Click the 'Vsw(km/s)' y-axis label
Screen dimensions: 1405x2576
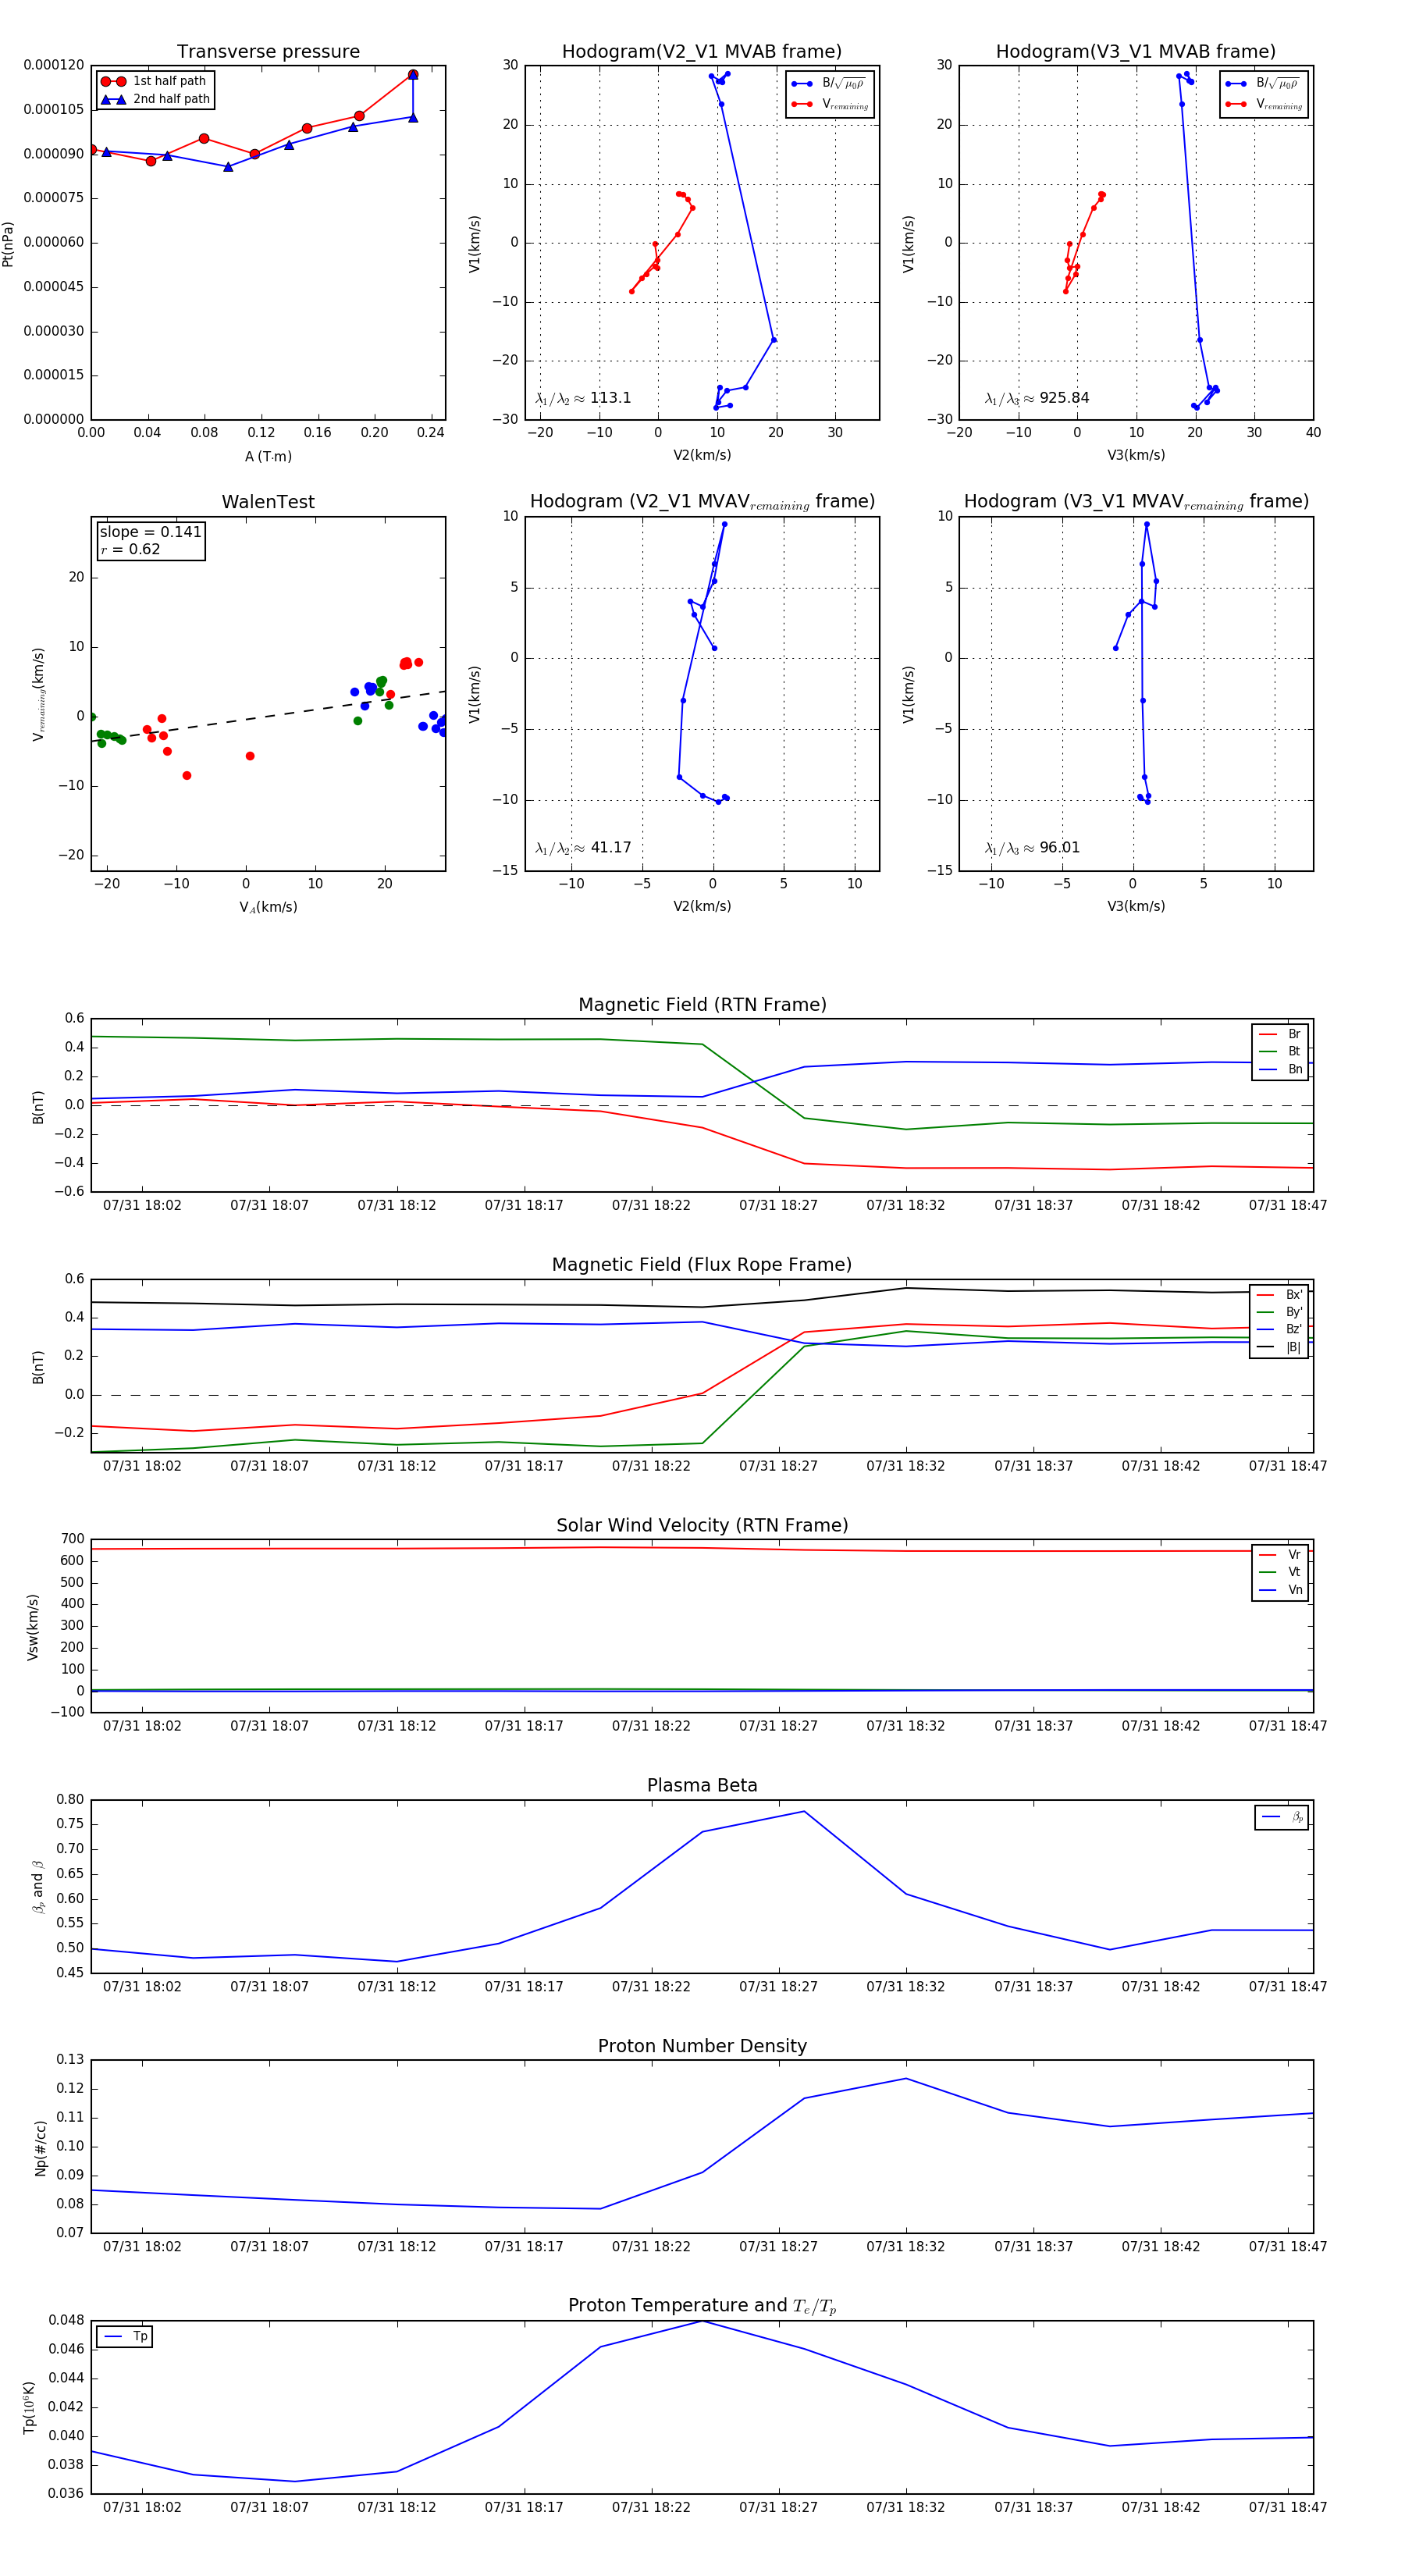(x=33, y=1627)
